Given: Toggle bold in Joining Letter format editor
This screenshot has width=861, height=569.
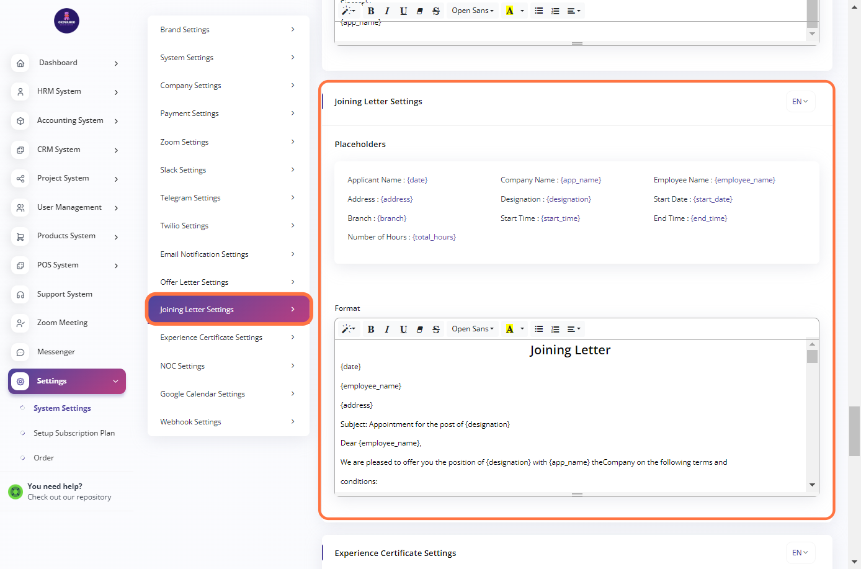Looking at the screenshot, I should 371,329.
